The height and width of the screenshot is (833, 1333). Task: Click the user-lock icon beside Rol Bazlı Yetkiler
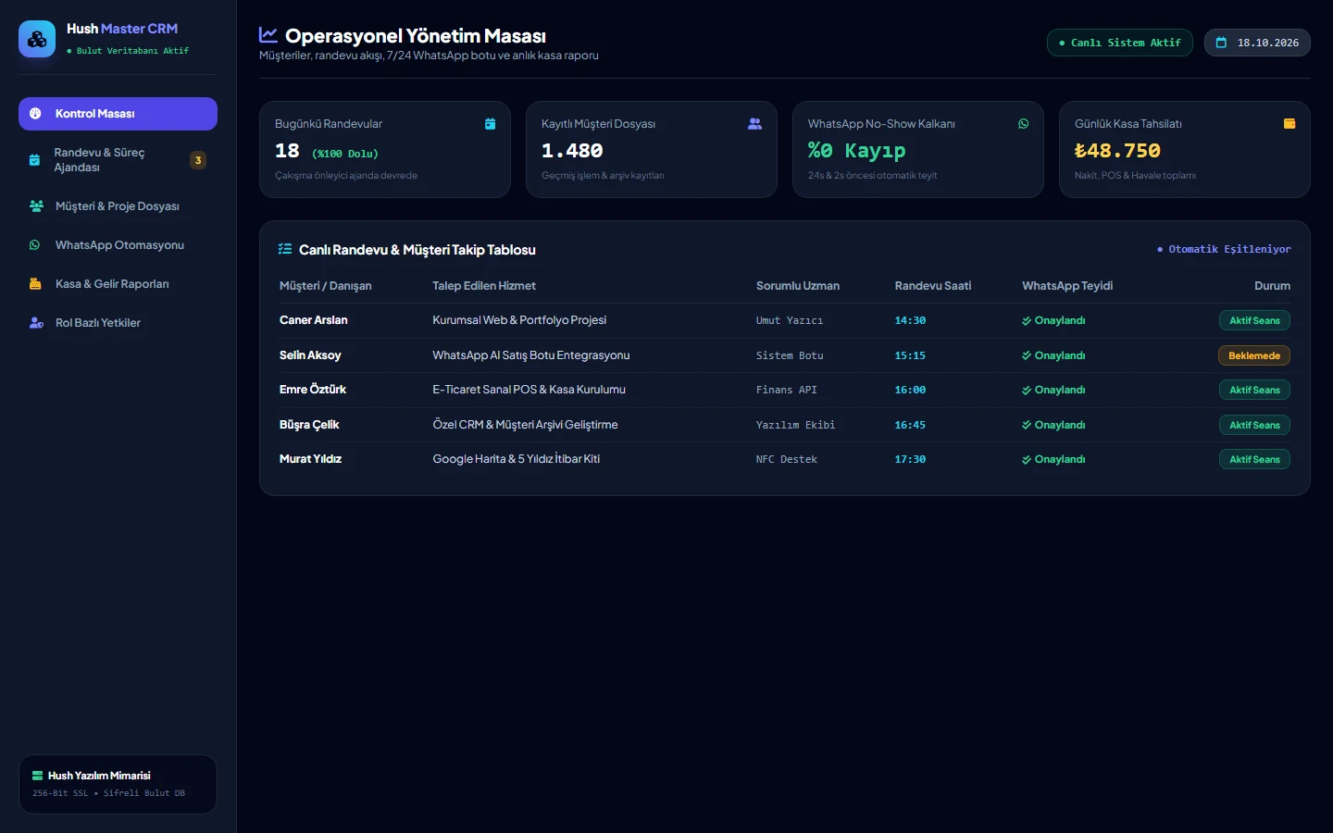(36, 323)
